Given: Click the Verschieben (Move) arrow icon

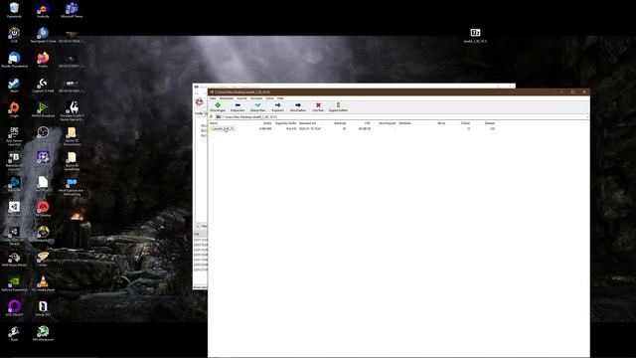Looking at the screenshot, I should (298, 105).
